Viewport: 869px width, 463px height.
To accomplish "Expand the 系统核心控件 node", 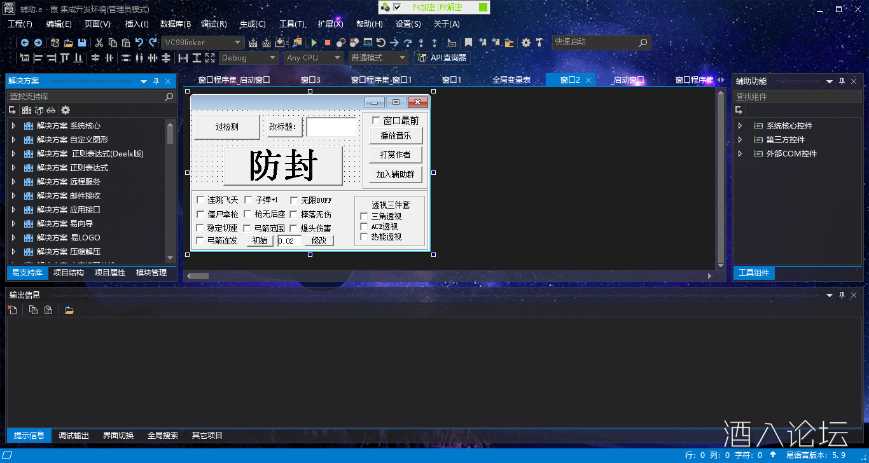I will coord(740,126).
